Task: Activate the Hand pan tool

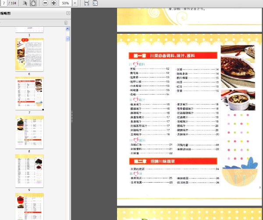Action: 33,3
